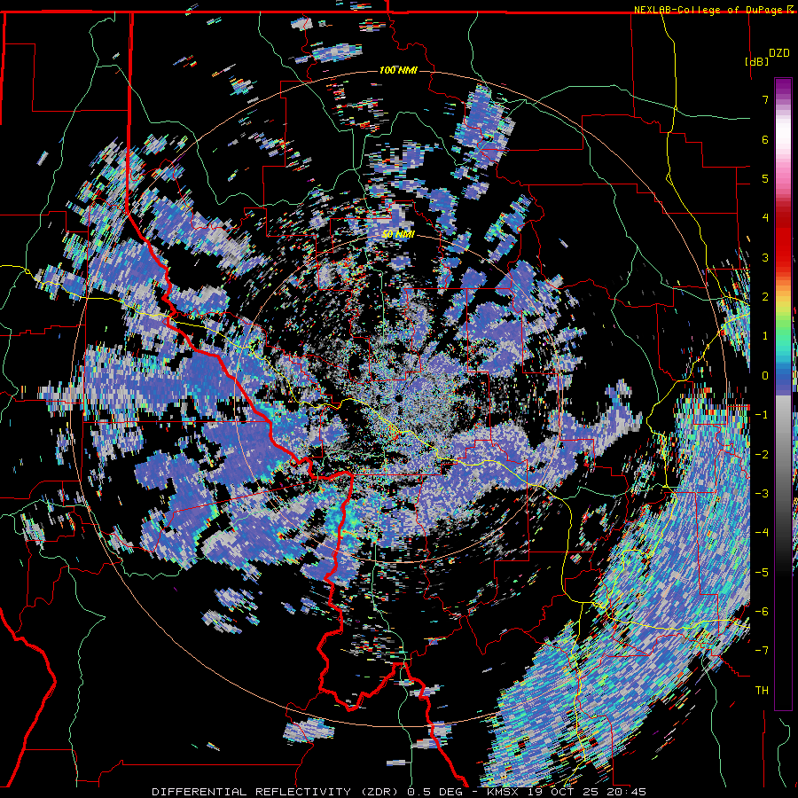
Task: Click the -5 value on the color scale
Action: (762, 573)
